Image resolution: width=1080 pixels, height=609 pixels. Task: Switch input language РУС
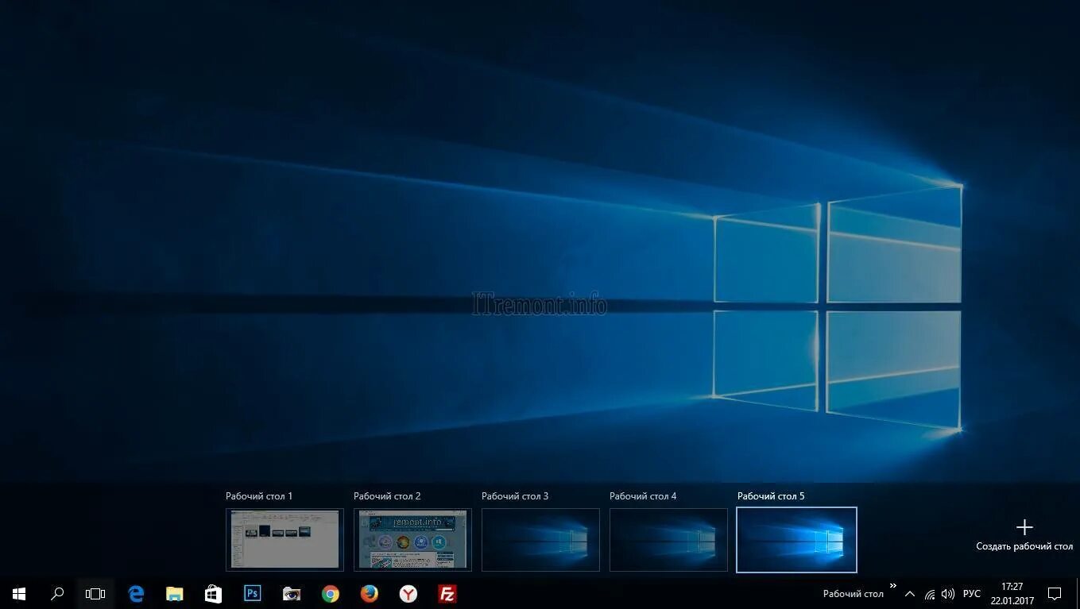(x=972, y=594)
